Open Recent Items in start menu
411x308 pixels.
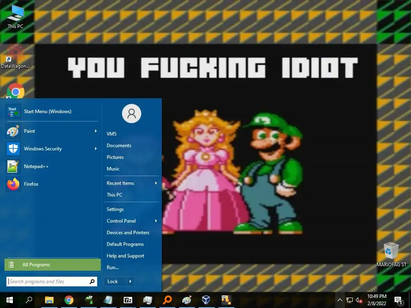132,183
